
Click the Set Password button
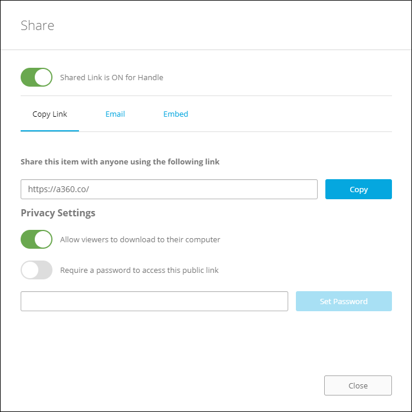click(x=344, y=301)
